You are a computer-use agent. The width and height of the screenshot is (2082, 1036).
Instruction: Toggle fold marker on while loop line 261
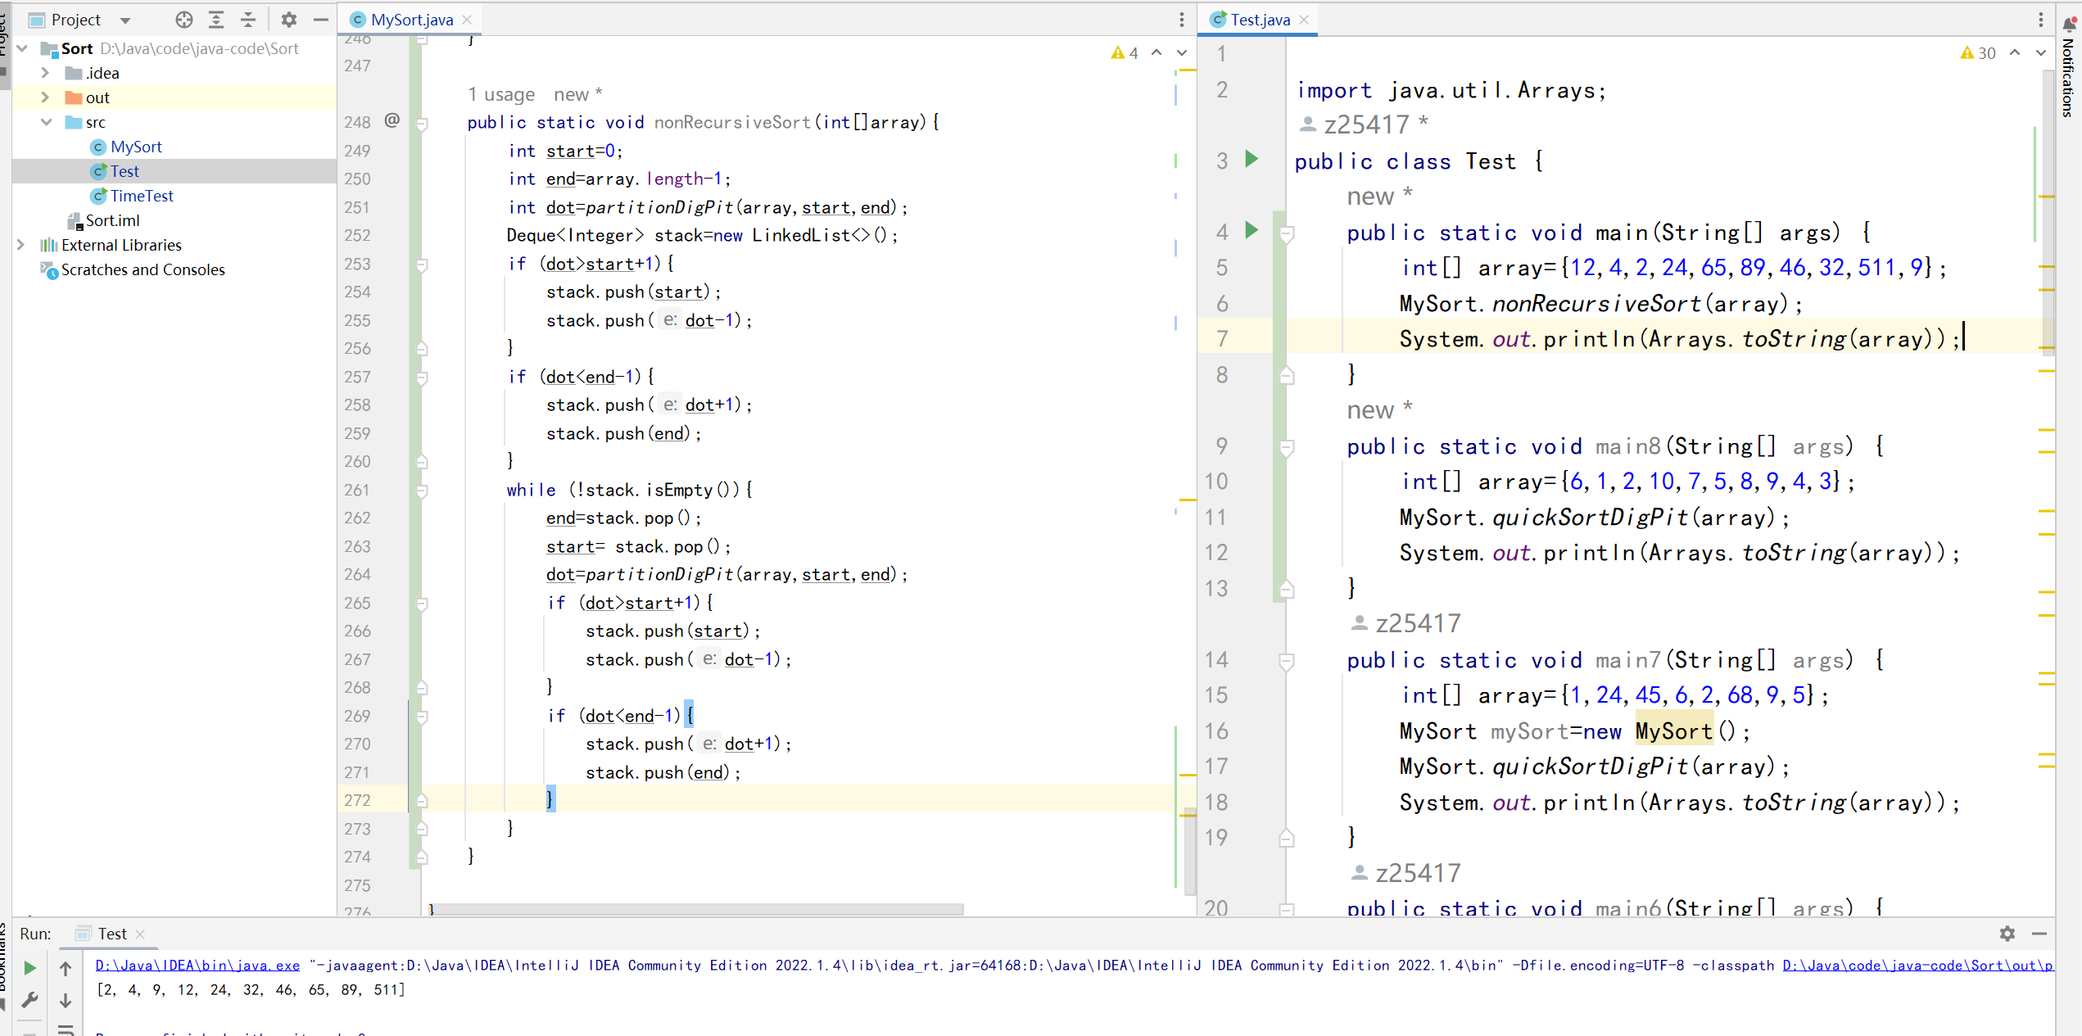(x=422, y=491)
